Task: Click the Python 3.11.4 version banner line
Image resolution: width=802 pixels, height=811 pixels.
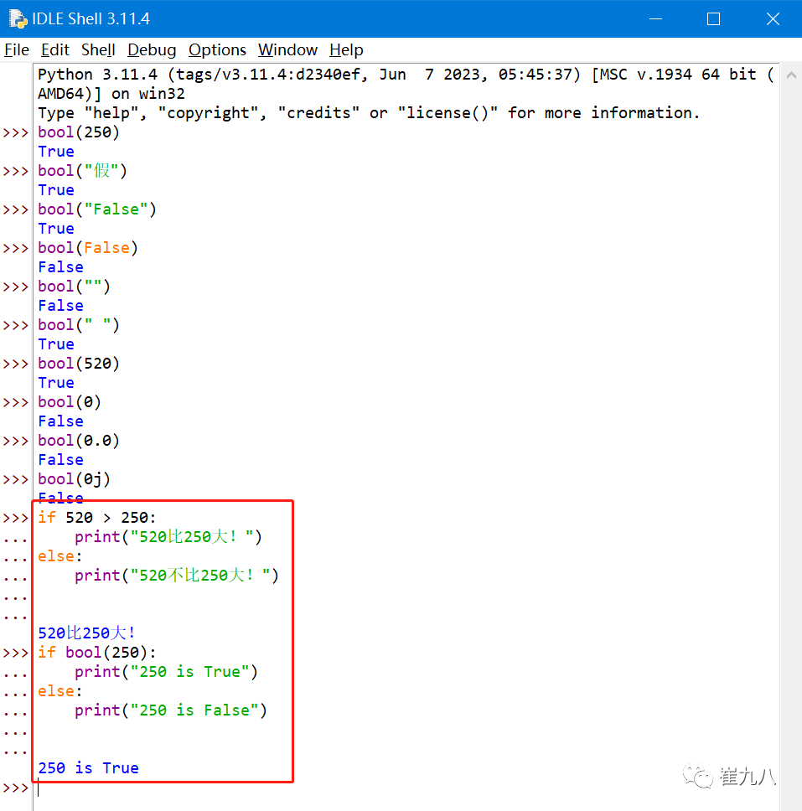Action: [x=406, y=75]
